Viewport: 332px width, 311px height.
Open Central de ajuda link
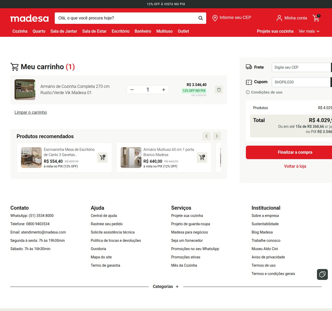tap(104, 216)
